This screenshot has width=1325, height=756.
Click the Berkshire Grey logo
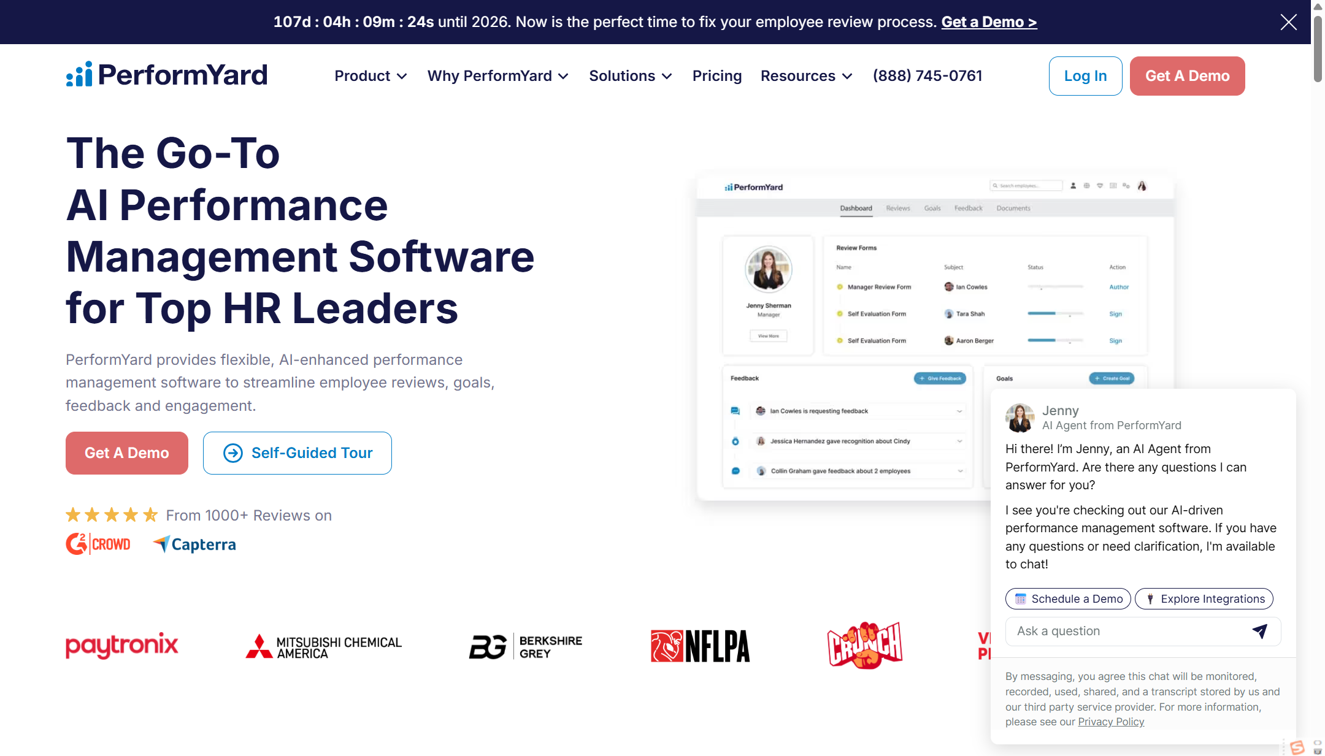point(526,646)
